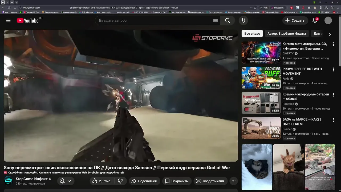
Task: Open БАЗА на МАРСЕ video title
Action: pos(302,122)
